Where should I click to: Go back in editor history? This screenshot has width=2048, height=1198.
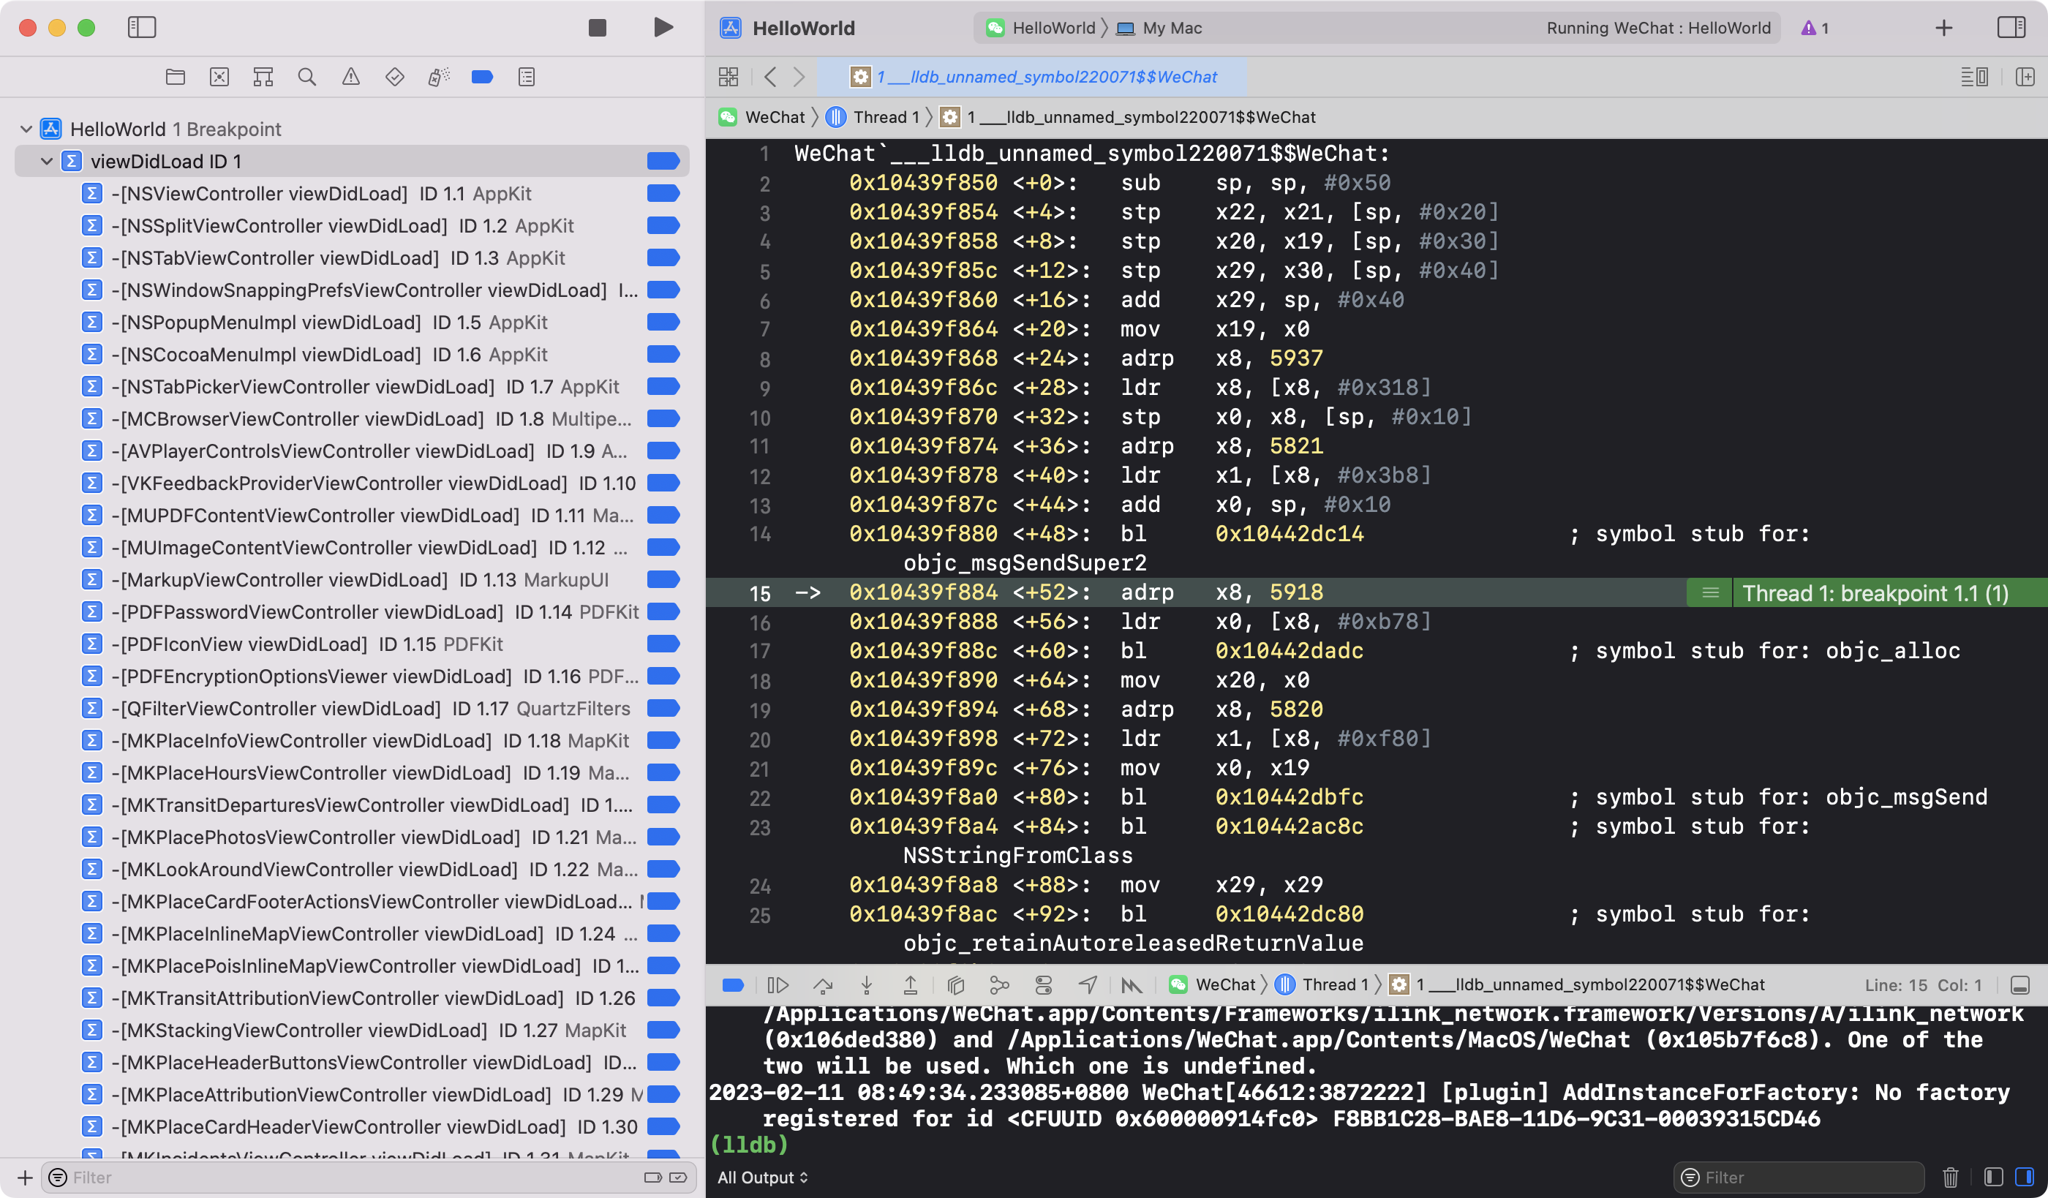[770, 78]
